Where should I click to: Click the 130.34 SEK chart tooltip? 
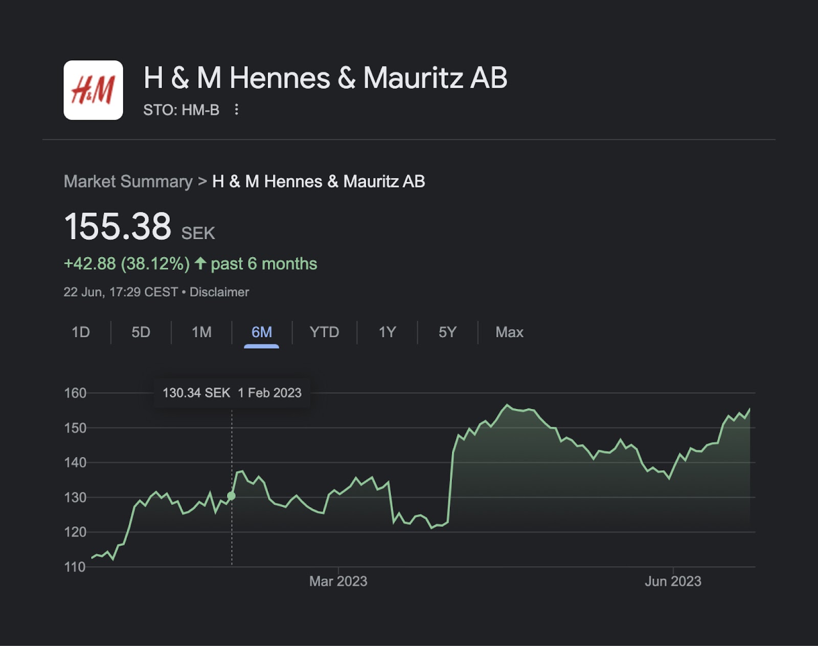coord(232,393)
